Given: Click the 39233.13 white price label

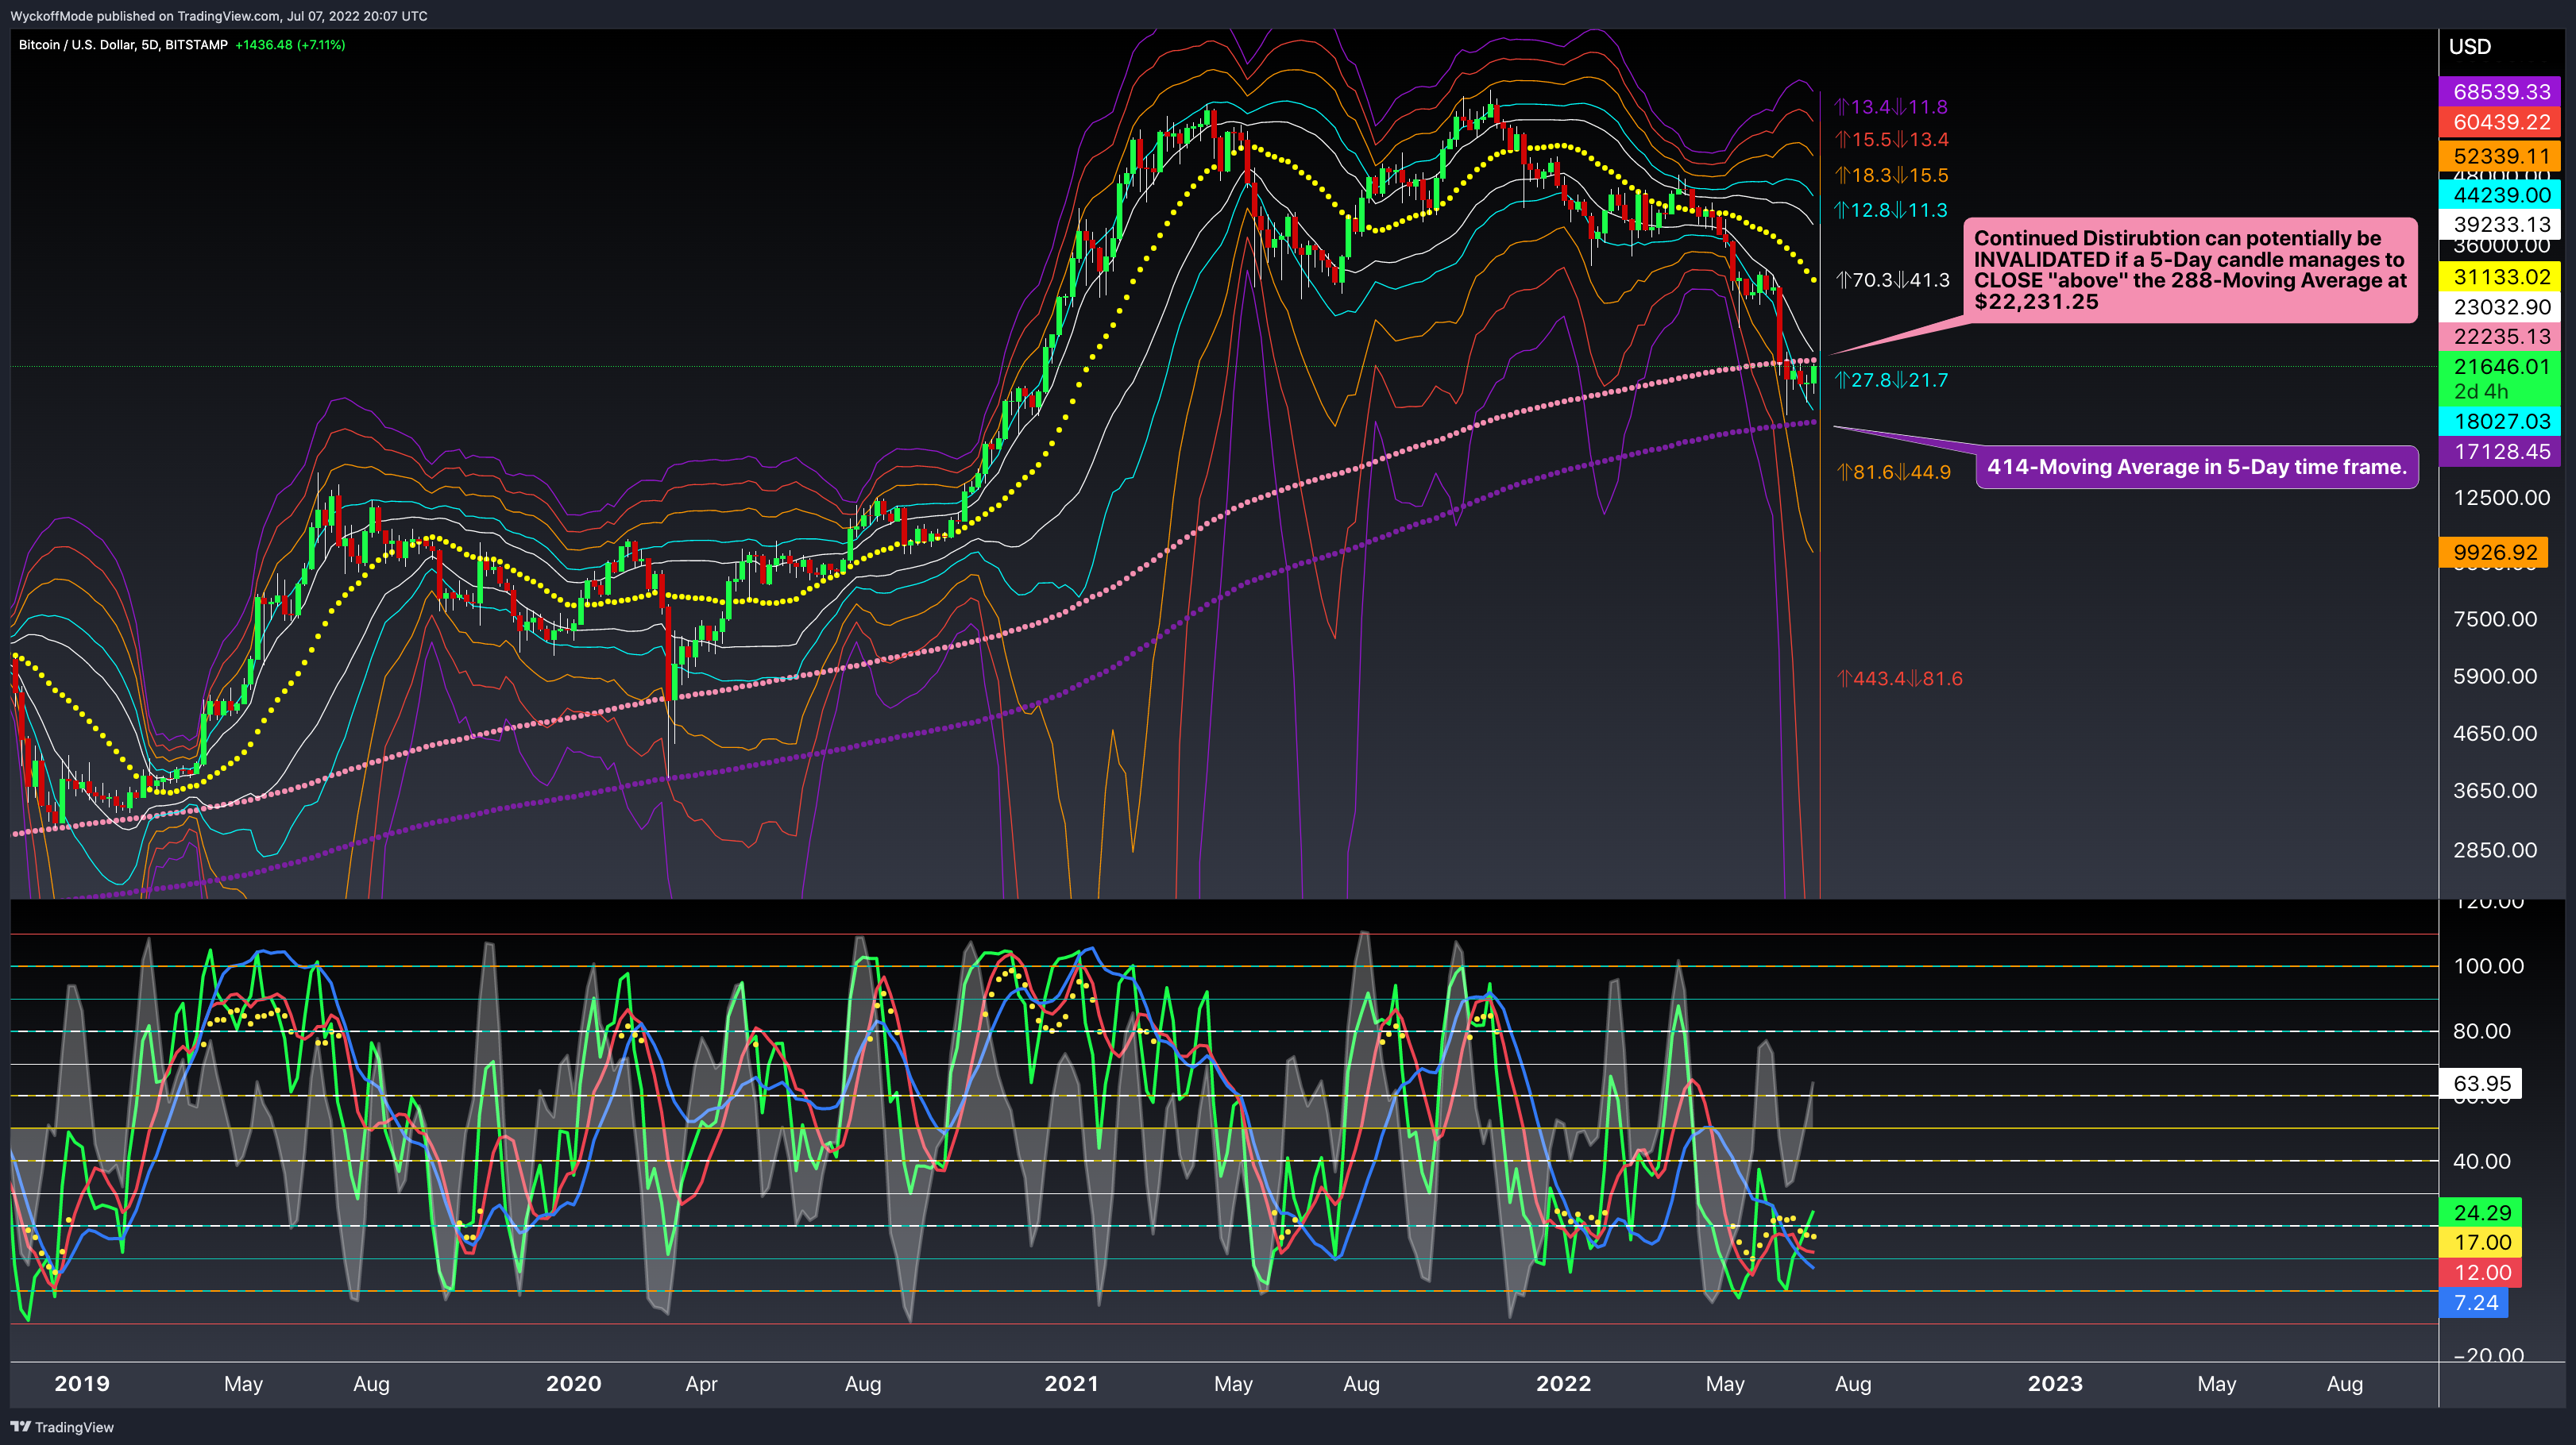Looking at the screenshot, I should pyautogui.click(x=2500, y=224).
